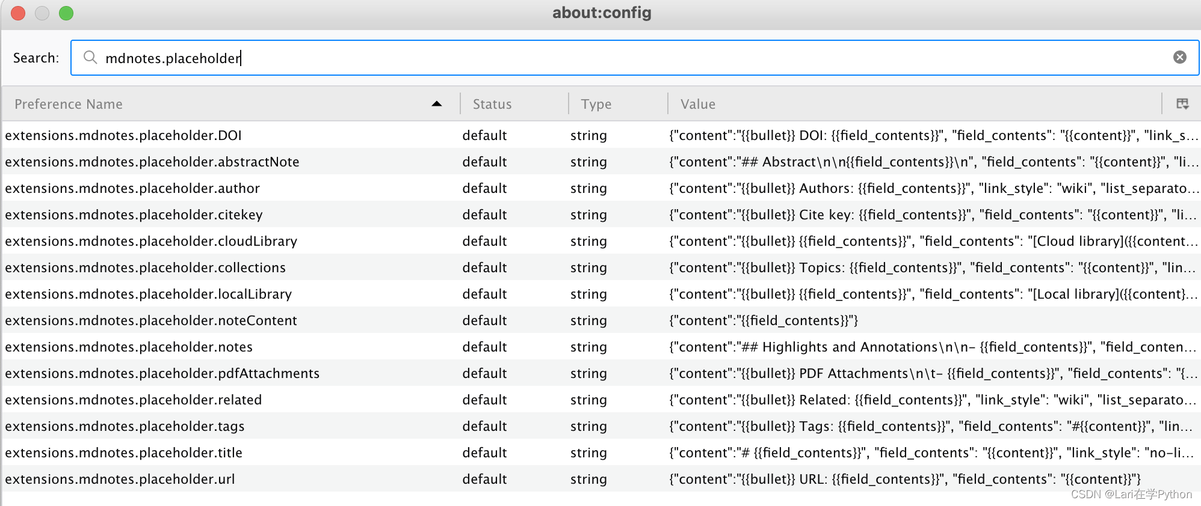Viewport: 1201px width, 506px height.
Task: Click the DOI row value cell
Action: pyautogui.click(x=934, y=135)
